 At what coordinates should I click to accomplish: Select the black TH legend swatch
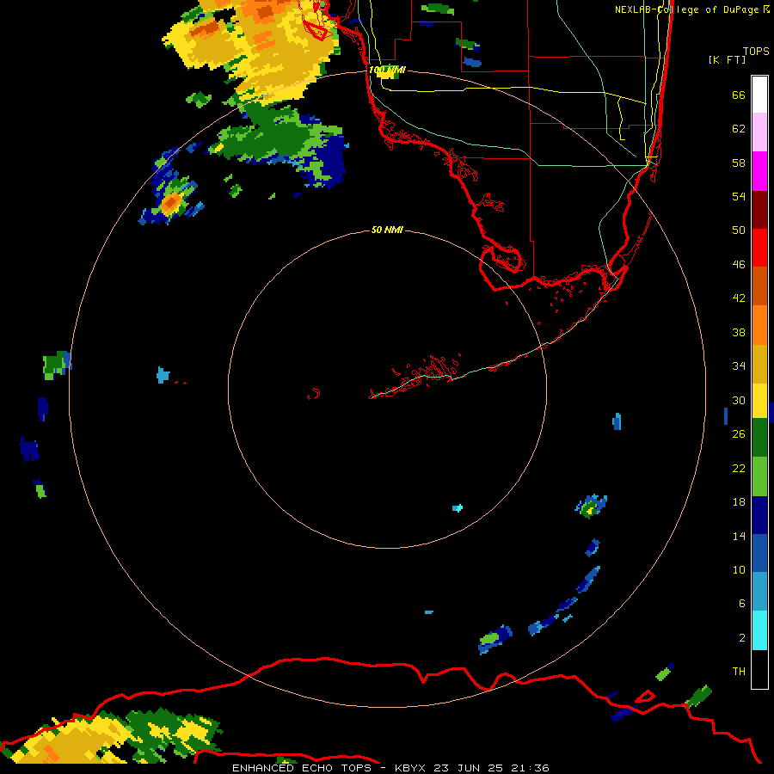tap(759, 669)
